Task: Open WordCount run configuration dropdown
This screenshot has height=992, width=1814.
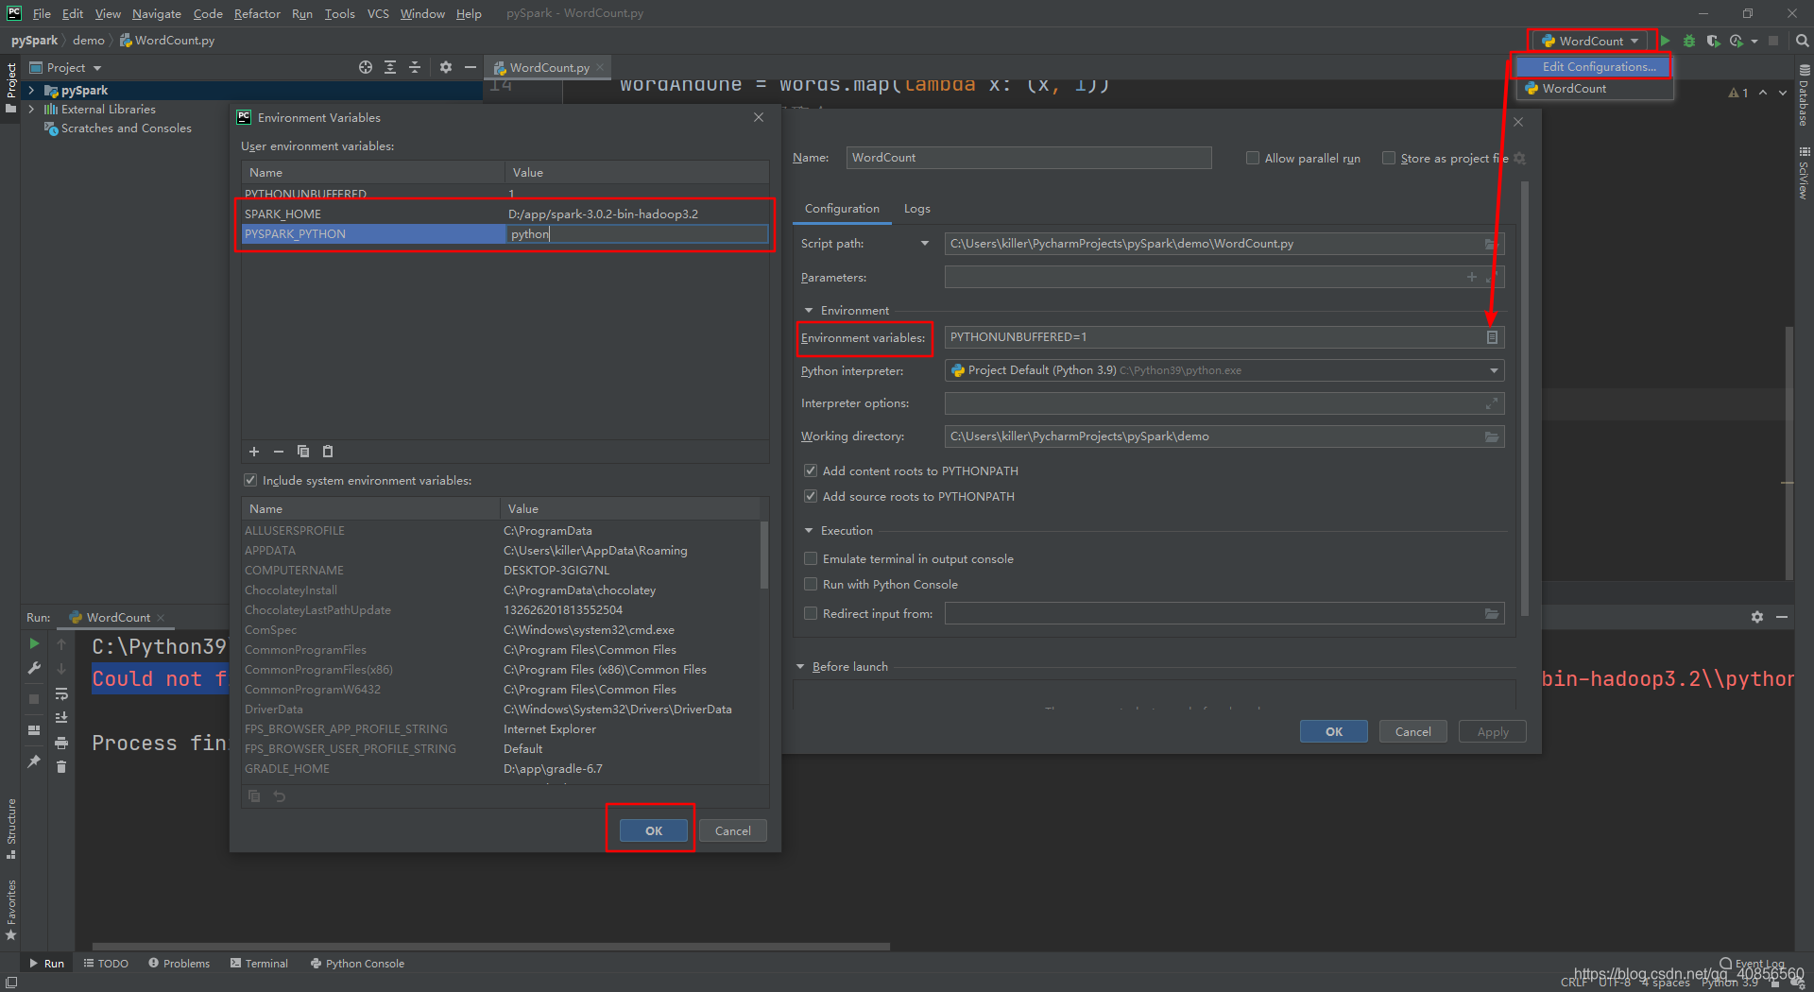Action: point(1590,41)
